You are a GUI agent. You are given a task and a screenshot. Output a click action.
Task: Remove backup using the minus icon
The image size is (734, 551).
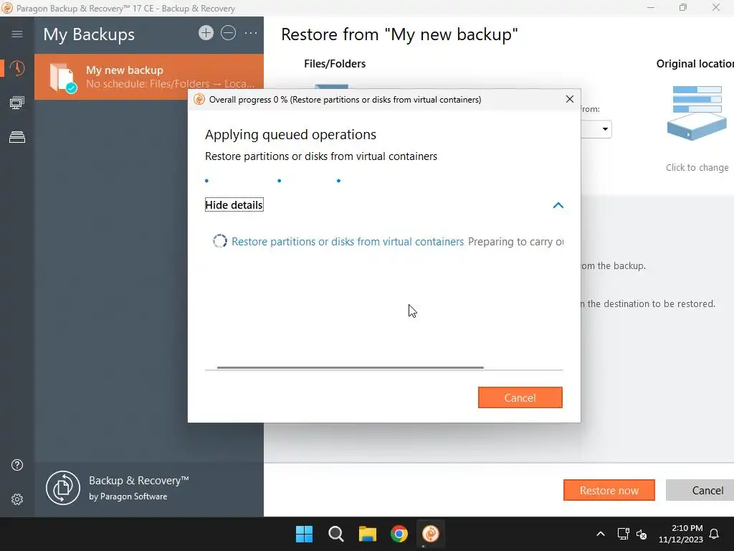pyautogui.click(x=228, y=33)
